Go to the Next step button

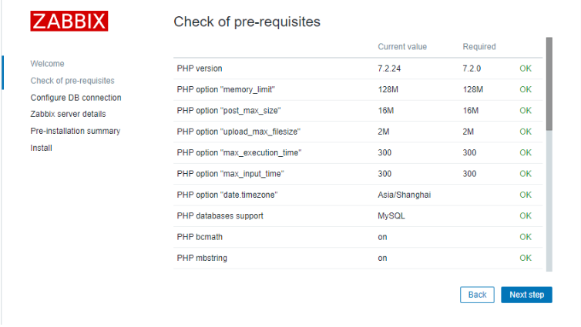[x=526, y=295]
